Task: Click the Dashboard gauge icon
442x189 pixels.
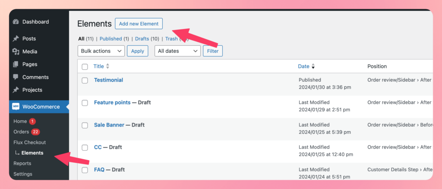Action: [16, 22]
